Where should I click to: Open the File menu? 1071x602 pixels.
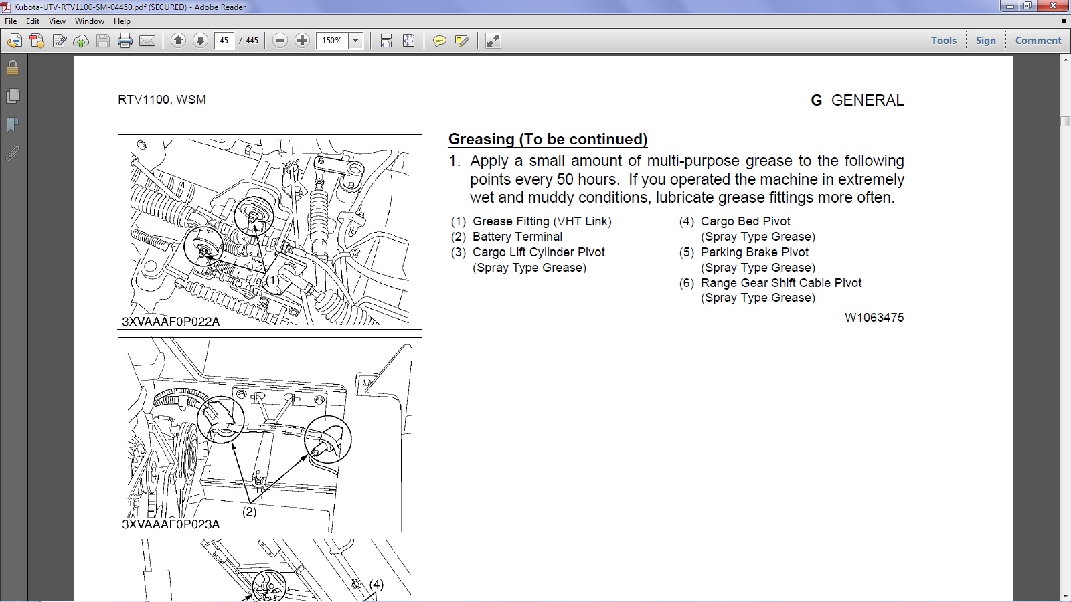pyautogui.click(x=11, y=21)
